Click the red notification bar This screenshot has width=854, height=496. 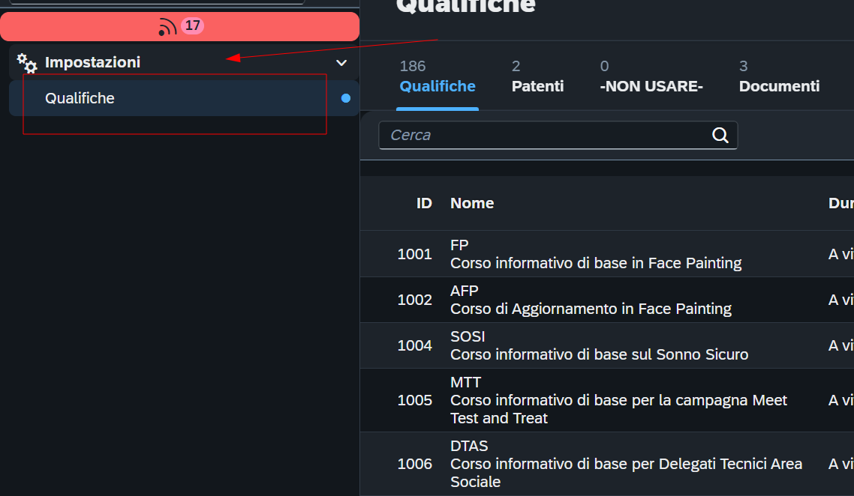180,26
